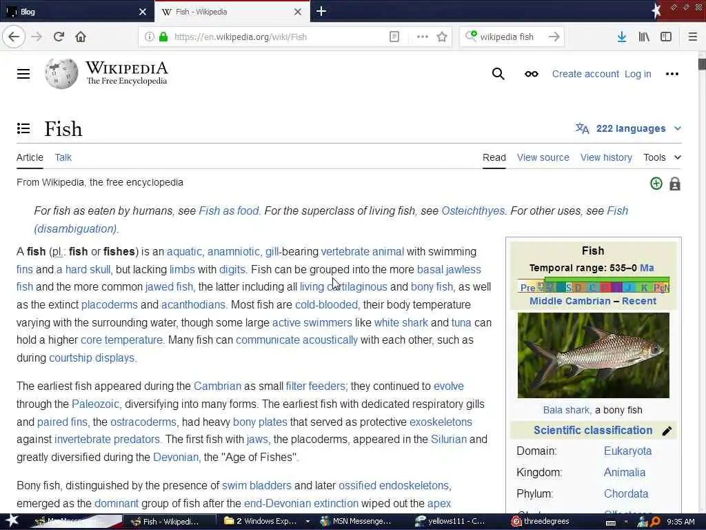706x530 pixels.
Task: Open the Eukaryota domain link
Action: click(627, 451)
